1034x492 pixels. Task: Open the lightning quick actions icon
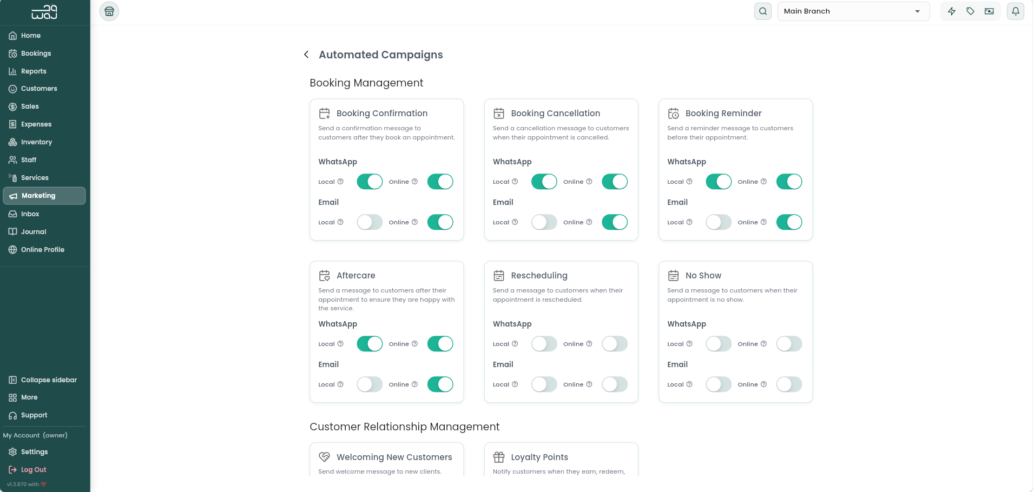952,11
